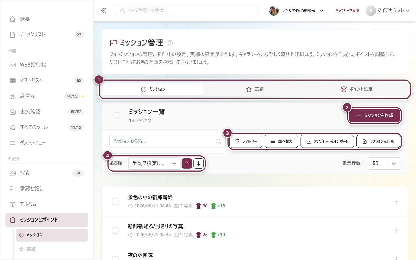Click 席次表 seating group icon
This screenshot has width=416, height=260.
tap(13, 96)
